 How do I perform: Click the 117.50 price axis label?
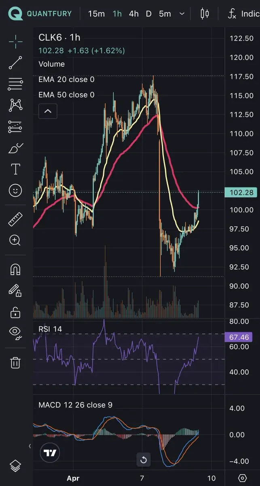tap(241, 77)
